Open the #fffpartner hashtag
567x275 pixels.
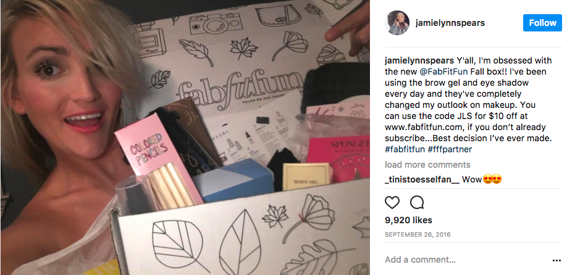point(450,149)
